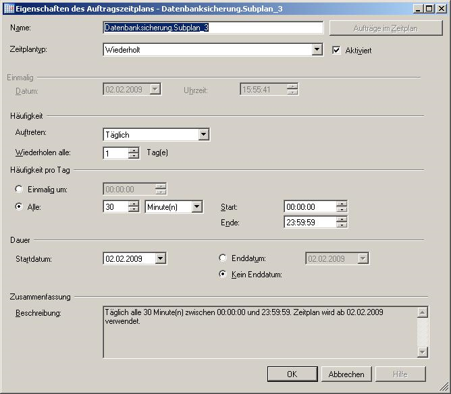Toggle the Aktiviert checkbox
Viewport: 451px width, 394px height.
tap(338, 50)
